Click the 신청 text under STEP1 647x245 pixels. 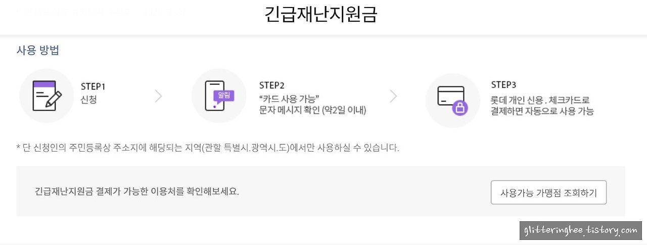point(88,100)
